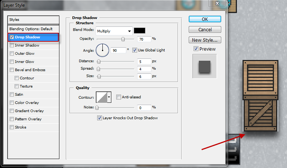Click the Angle dial control
This screenshot has width=287, height=168.
(102, 50)
